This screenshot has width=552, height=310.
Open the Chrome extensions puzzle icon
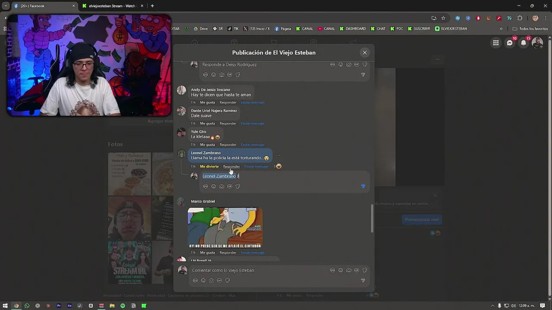pos(520,18)
